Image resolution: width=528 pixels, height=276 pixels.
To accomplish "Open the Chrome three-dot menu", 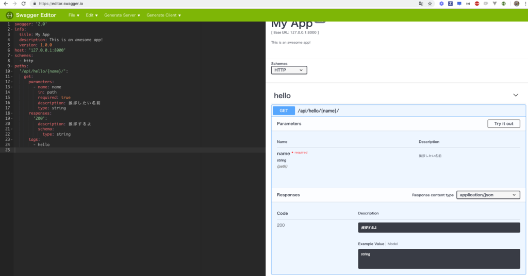I will [525, 4].
